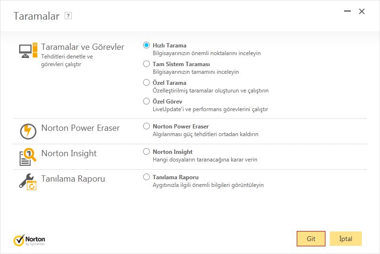Click the Tanılama Raporu wrench icon
This screenshot has width=380, height=254.
point(28,182)
